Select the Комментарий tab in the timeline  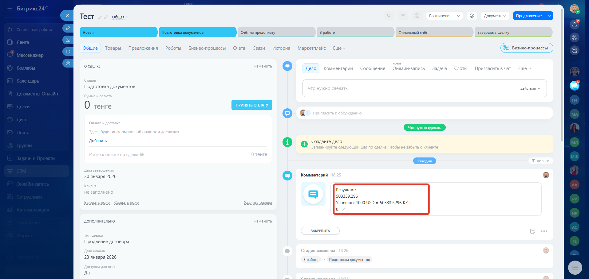pyautogui.click(x=338, y=68)
